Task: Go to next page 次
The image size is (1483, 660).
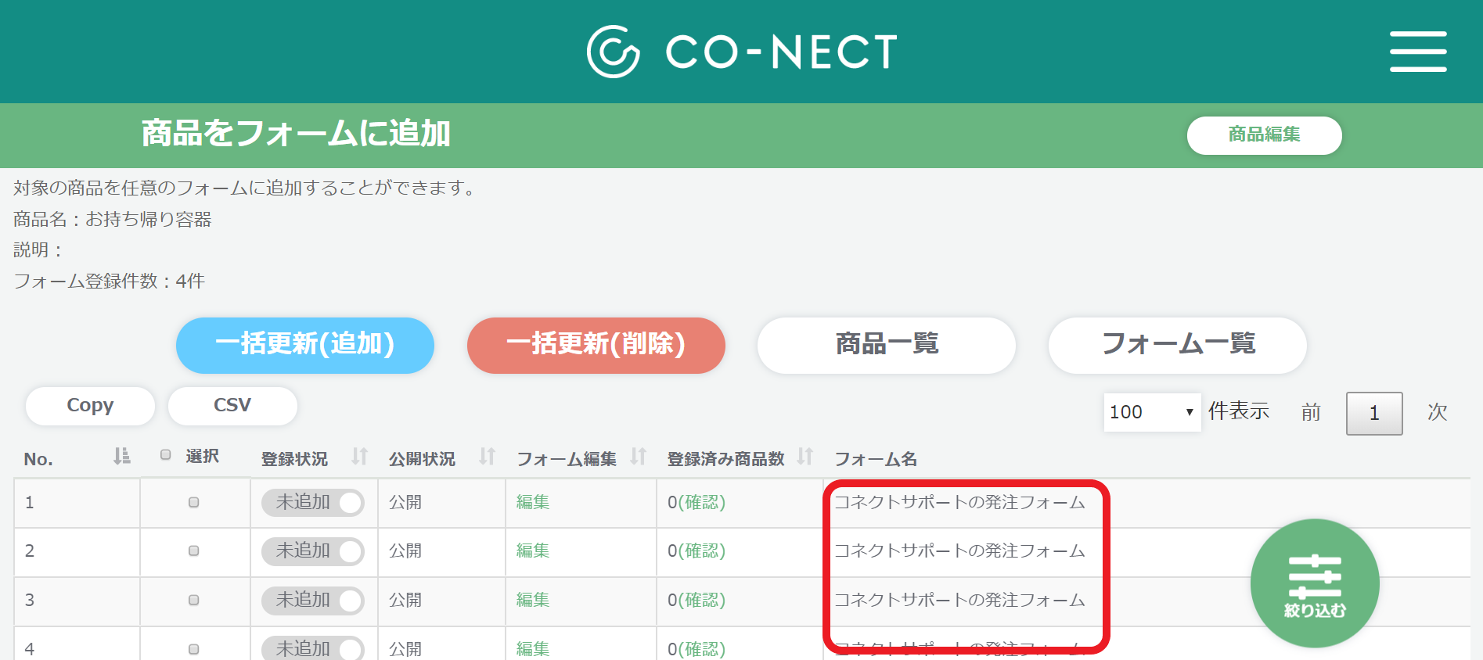Action: [1438, 413]
